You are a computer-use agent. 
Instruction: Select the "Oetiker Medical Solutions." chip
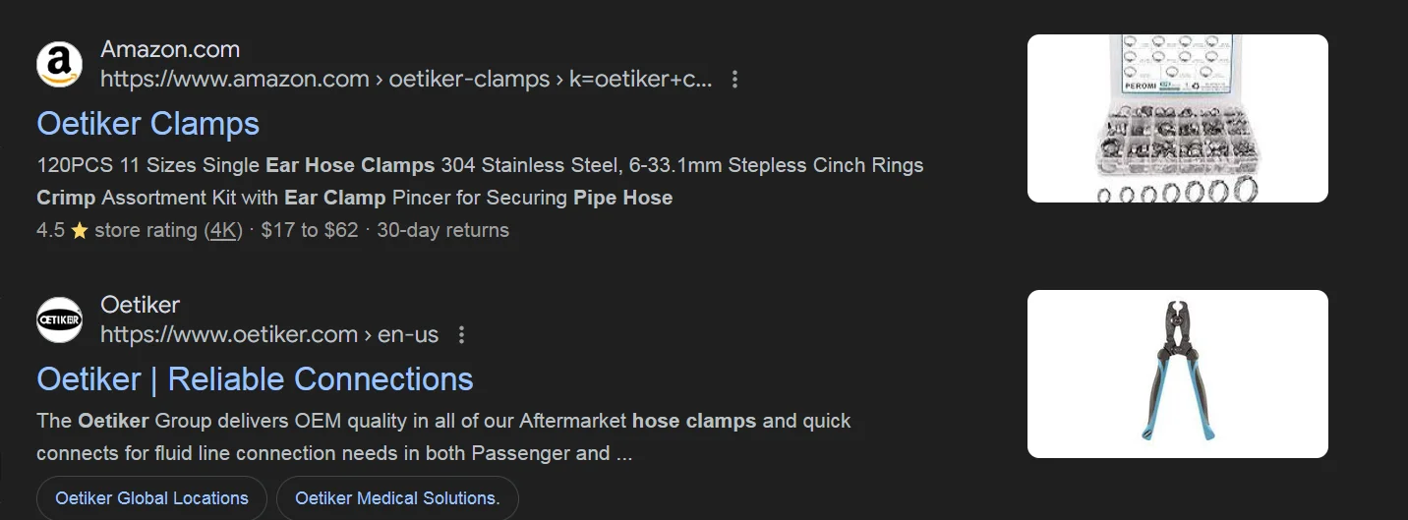pos(397,498)
